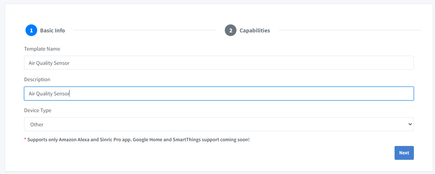Select the "Other" value in Device Type

37,124
